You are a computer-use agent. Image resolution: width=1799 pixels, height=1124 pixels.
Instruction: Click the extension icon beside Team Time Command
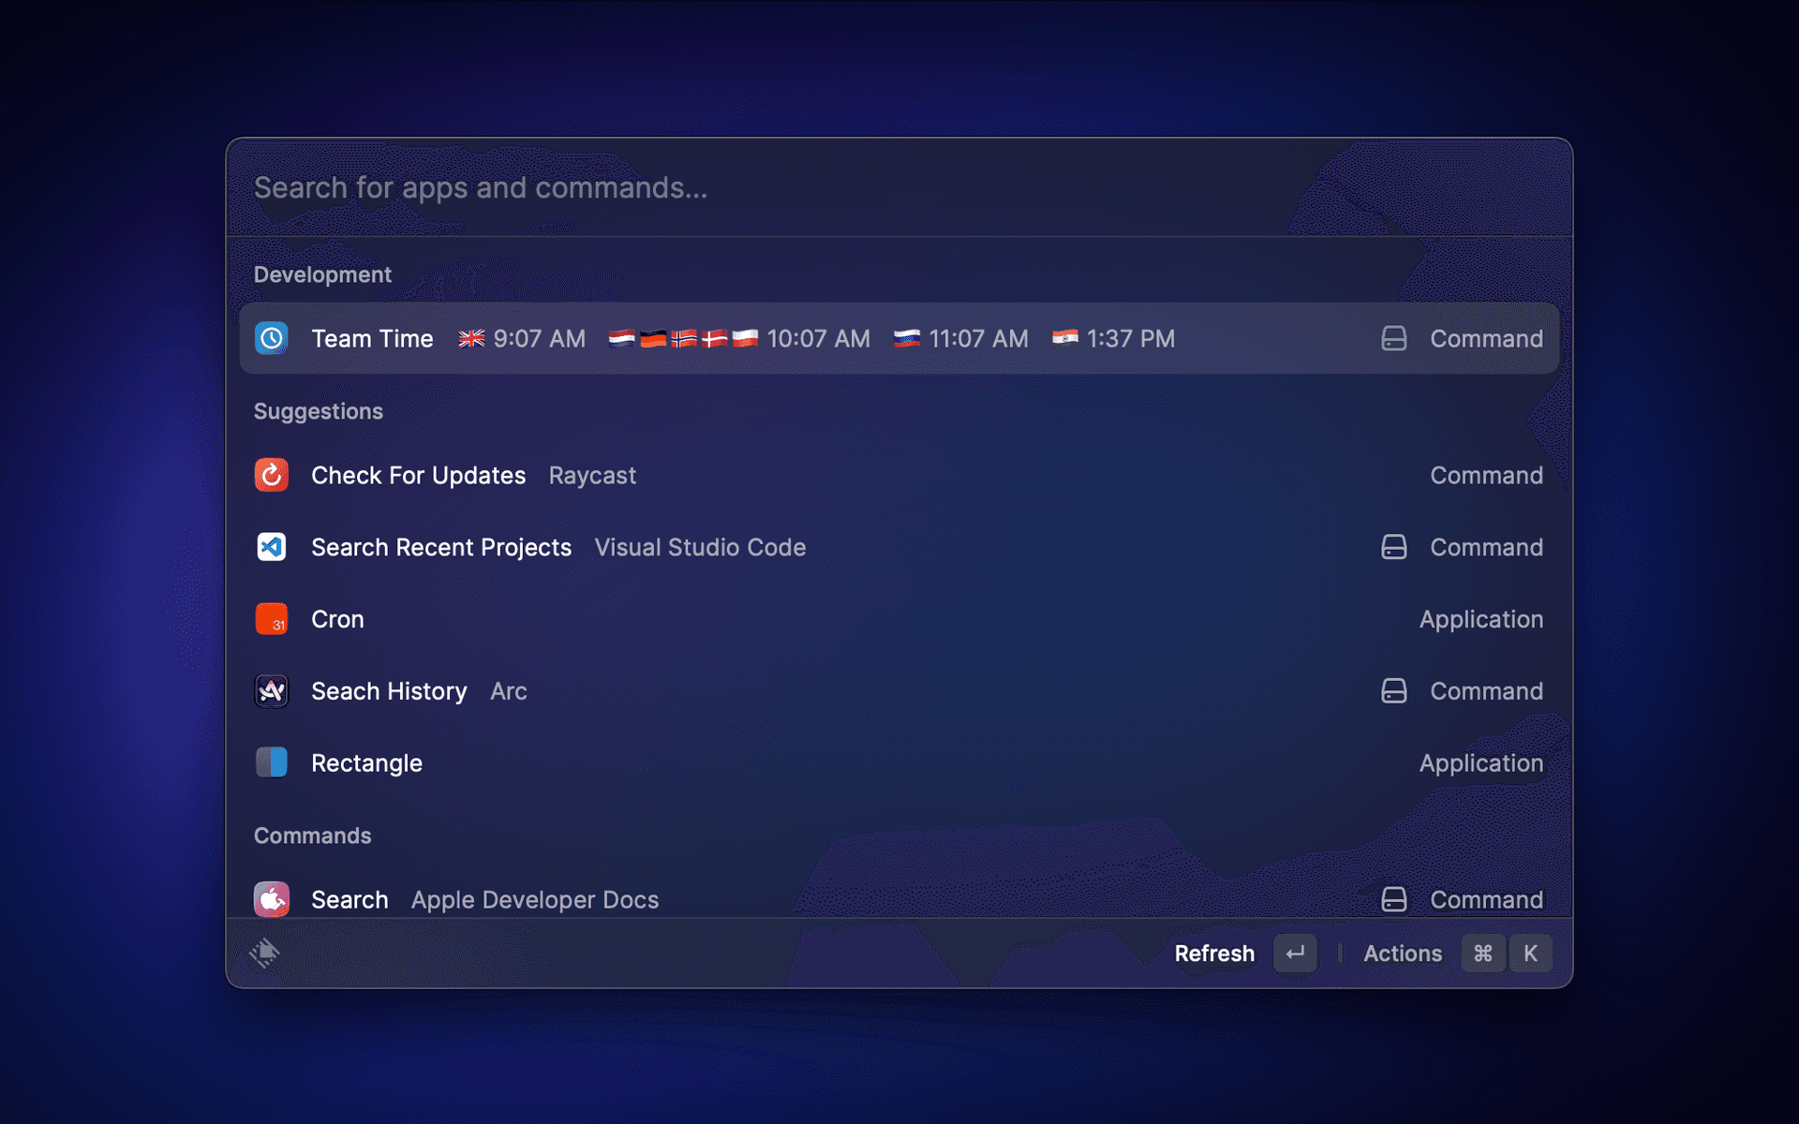click(1393, 338)
